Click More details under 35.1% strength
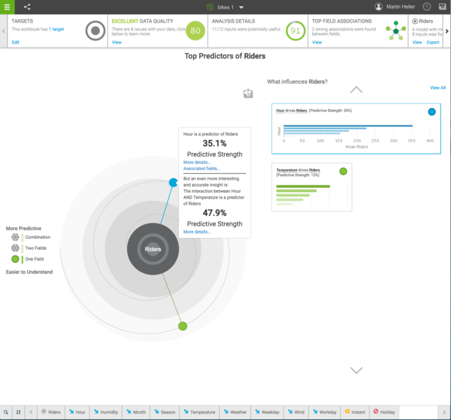The image size is (451, 420). click(x=196, y=162)
